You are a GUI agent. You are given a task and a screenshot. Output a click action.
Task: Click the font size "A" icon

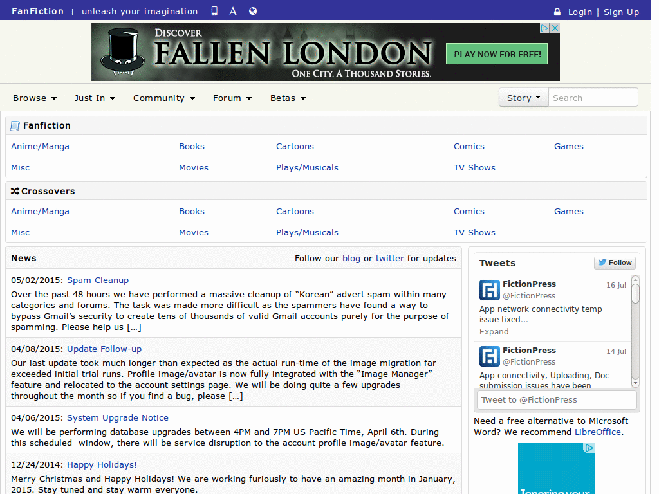point(232,10)
